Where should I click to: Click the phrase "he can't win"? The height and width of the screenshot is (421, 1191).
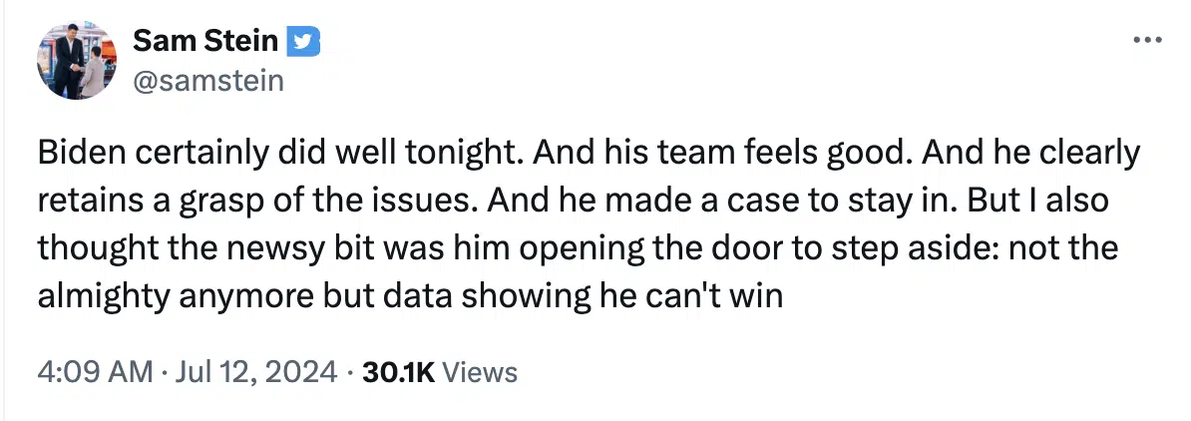pos(689,295)
